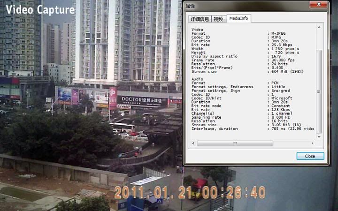Click the 1 channel value
338x211 pixels.
282,113
